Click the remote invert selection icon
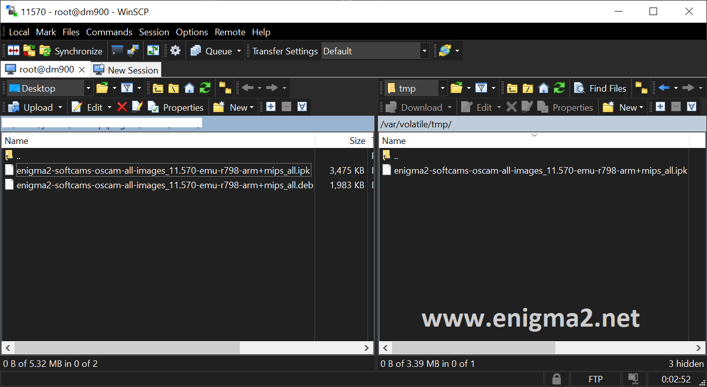The height and width of the screenshot is (387, 707). (x=692, y=107)
